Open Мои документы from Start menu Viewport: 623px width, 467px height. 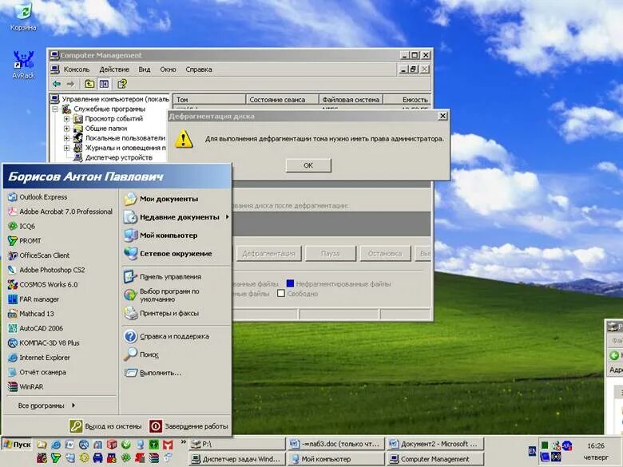[x=161, y=199]
